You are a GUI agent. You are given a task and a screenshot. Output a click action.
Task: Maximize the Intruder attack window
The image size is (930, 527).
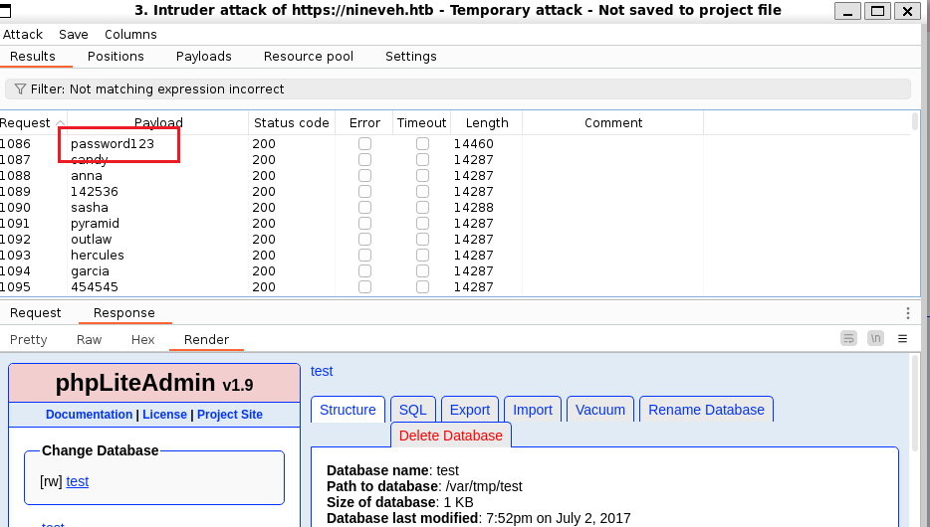click(878, 11)
